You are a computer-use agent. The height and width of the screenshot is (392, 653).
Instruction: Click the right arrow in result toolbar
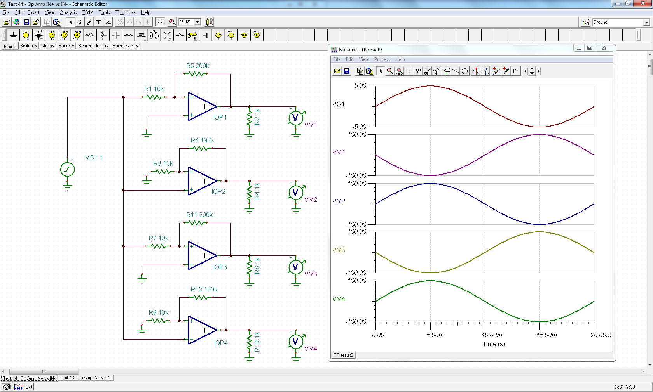click(x=538, y=71)
